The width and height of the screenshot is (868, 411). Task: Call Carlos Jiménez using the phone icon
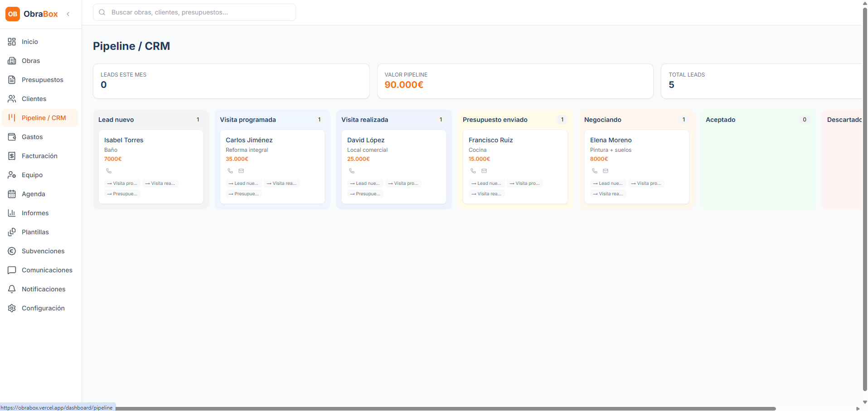coord(230,171)
